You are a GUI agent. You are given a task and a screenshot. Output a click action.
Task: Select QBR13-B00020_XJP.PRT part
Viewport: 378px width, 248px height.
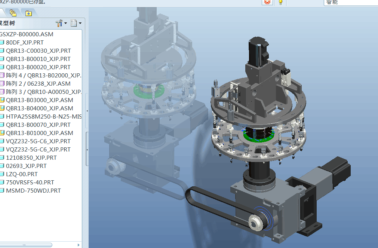(39, 67)
